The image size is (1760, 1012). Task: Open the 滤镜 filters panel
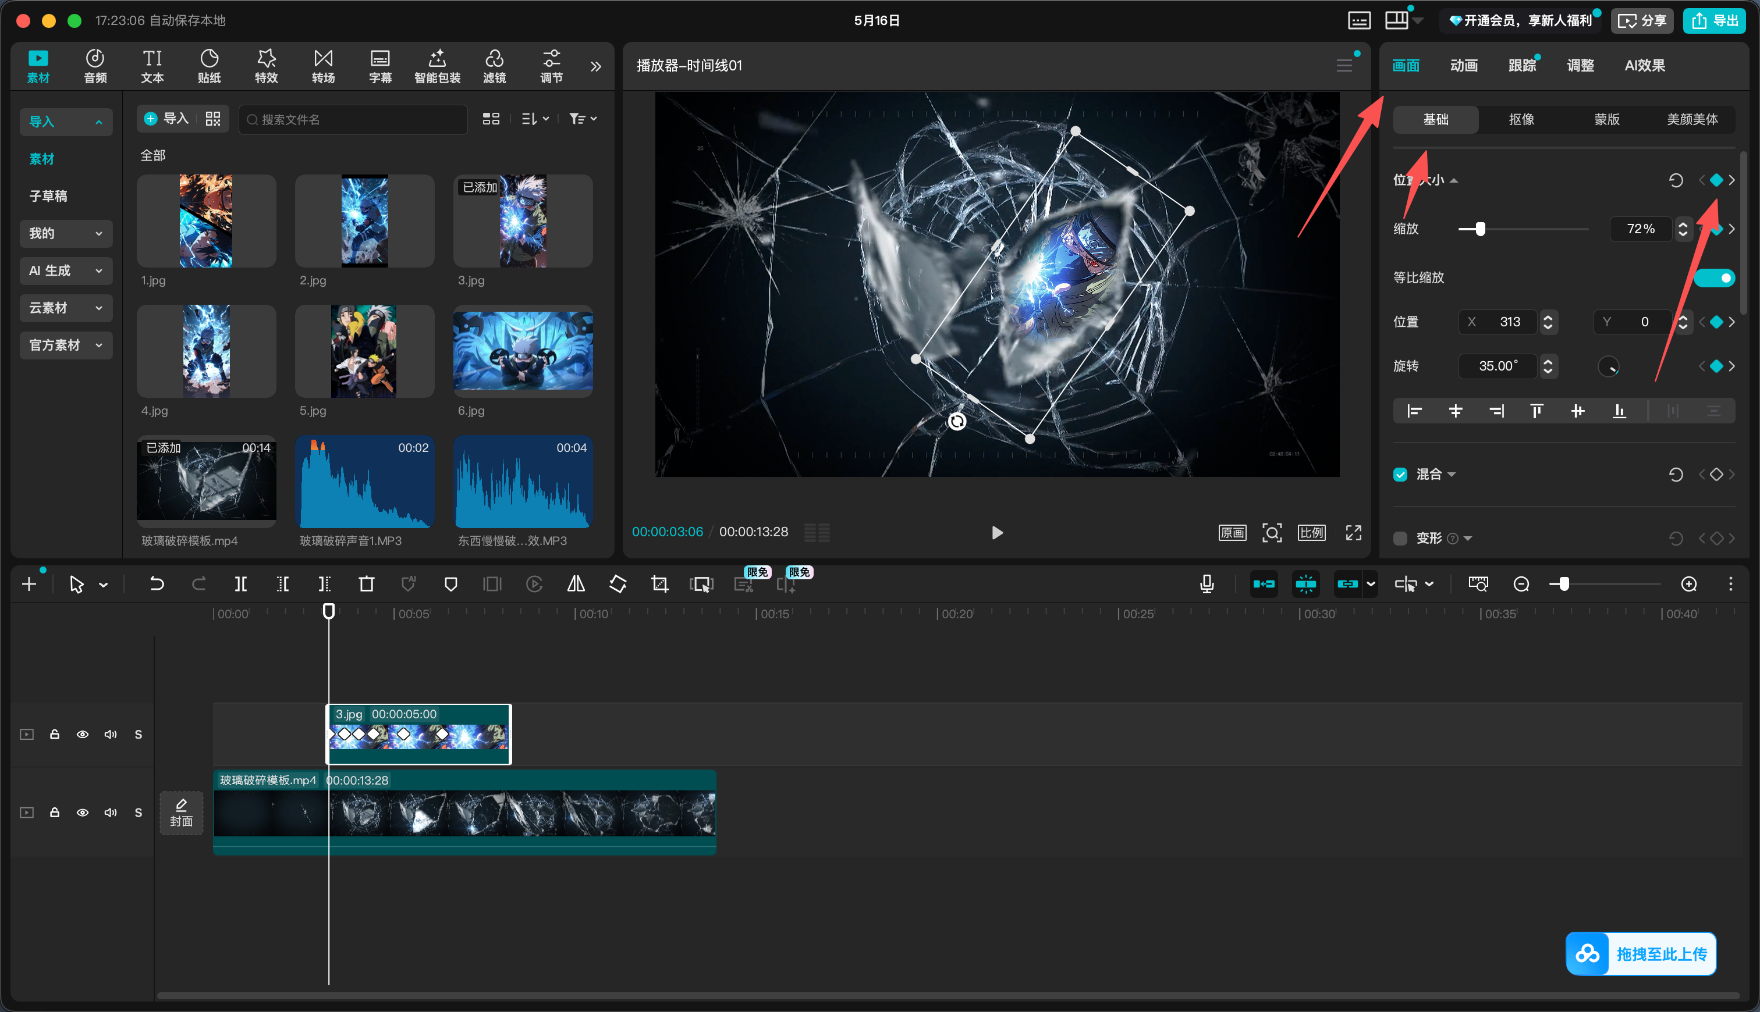494,66
